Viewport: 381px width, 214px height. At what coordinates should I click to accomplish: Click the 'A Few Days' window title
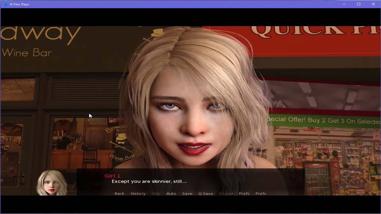coord(20,4)
